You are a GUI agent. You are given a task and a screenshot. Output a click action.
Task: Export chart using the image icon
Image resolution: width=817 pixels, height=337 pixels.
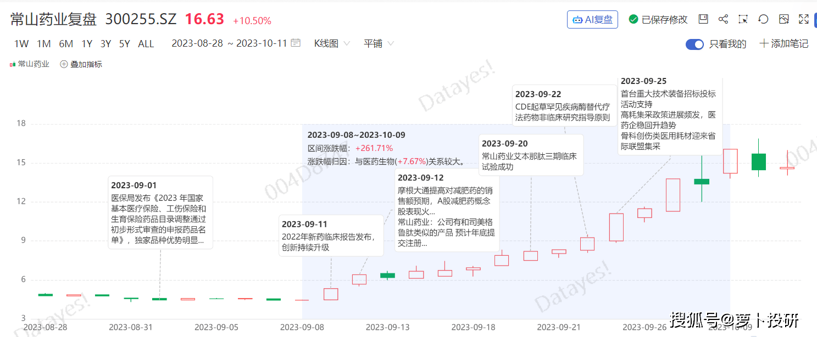point(784,19)
